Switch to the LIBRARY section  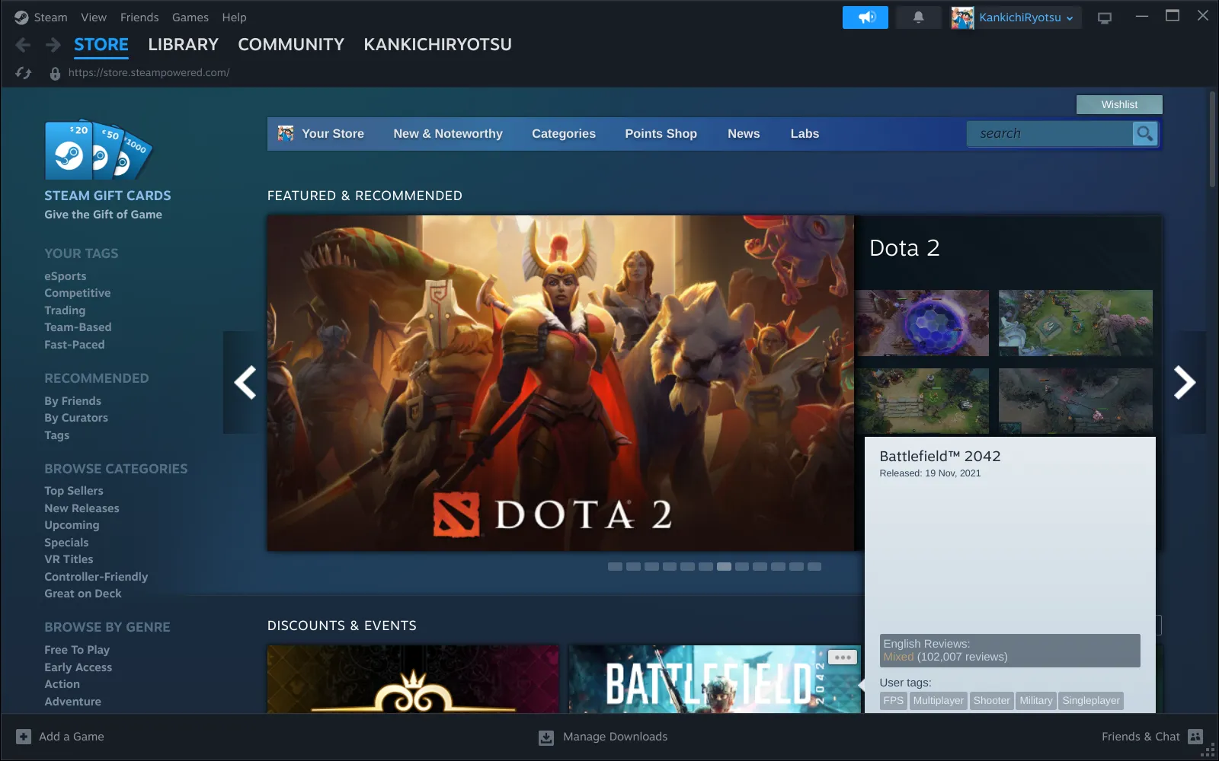point(183,45)
